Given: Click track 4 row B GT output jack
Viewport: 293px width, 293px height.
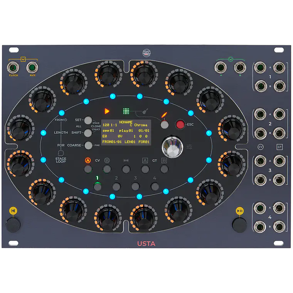Looking at the screenshot, I should pyautogui.click(x=280, y=226).
